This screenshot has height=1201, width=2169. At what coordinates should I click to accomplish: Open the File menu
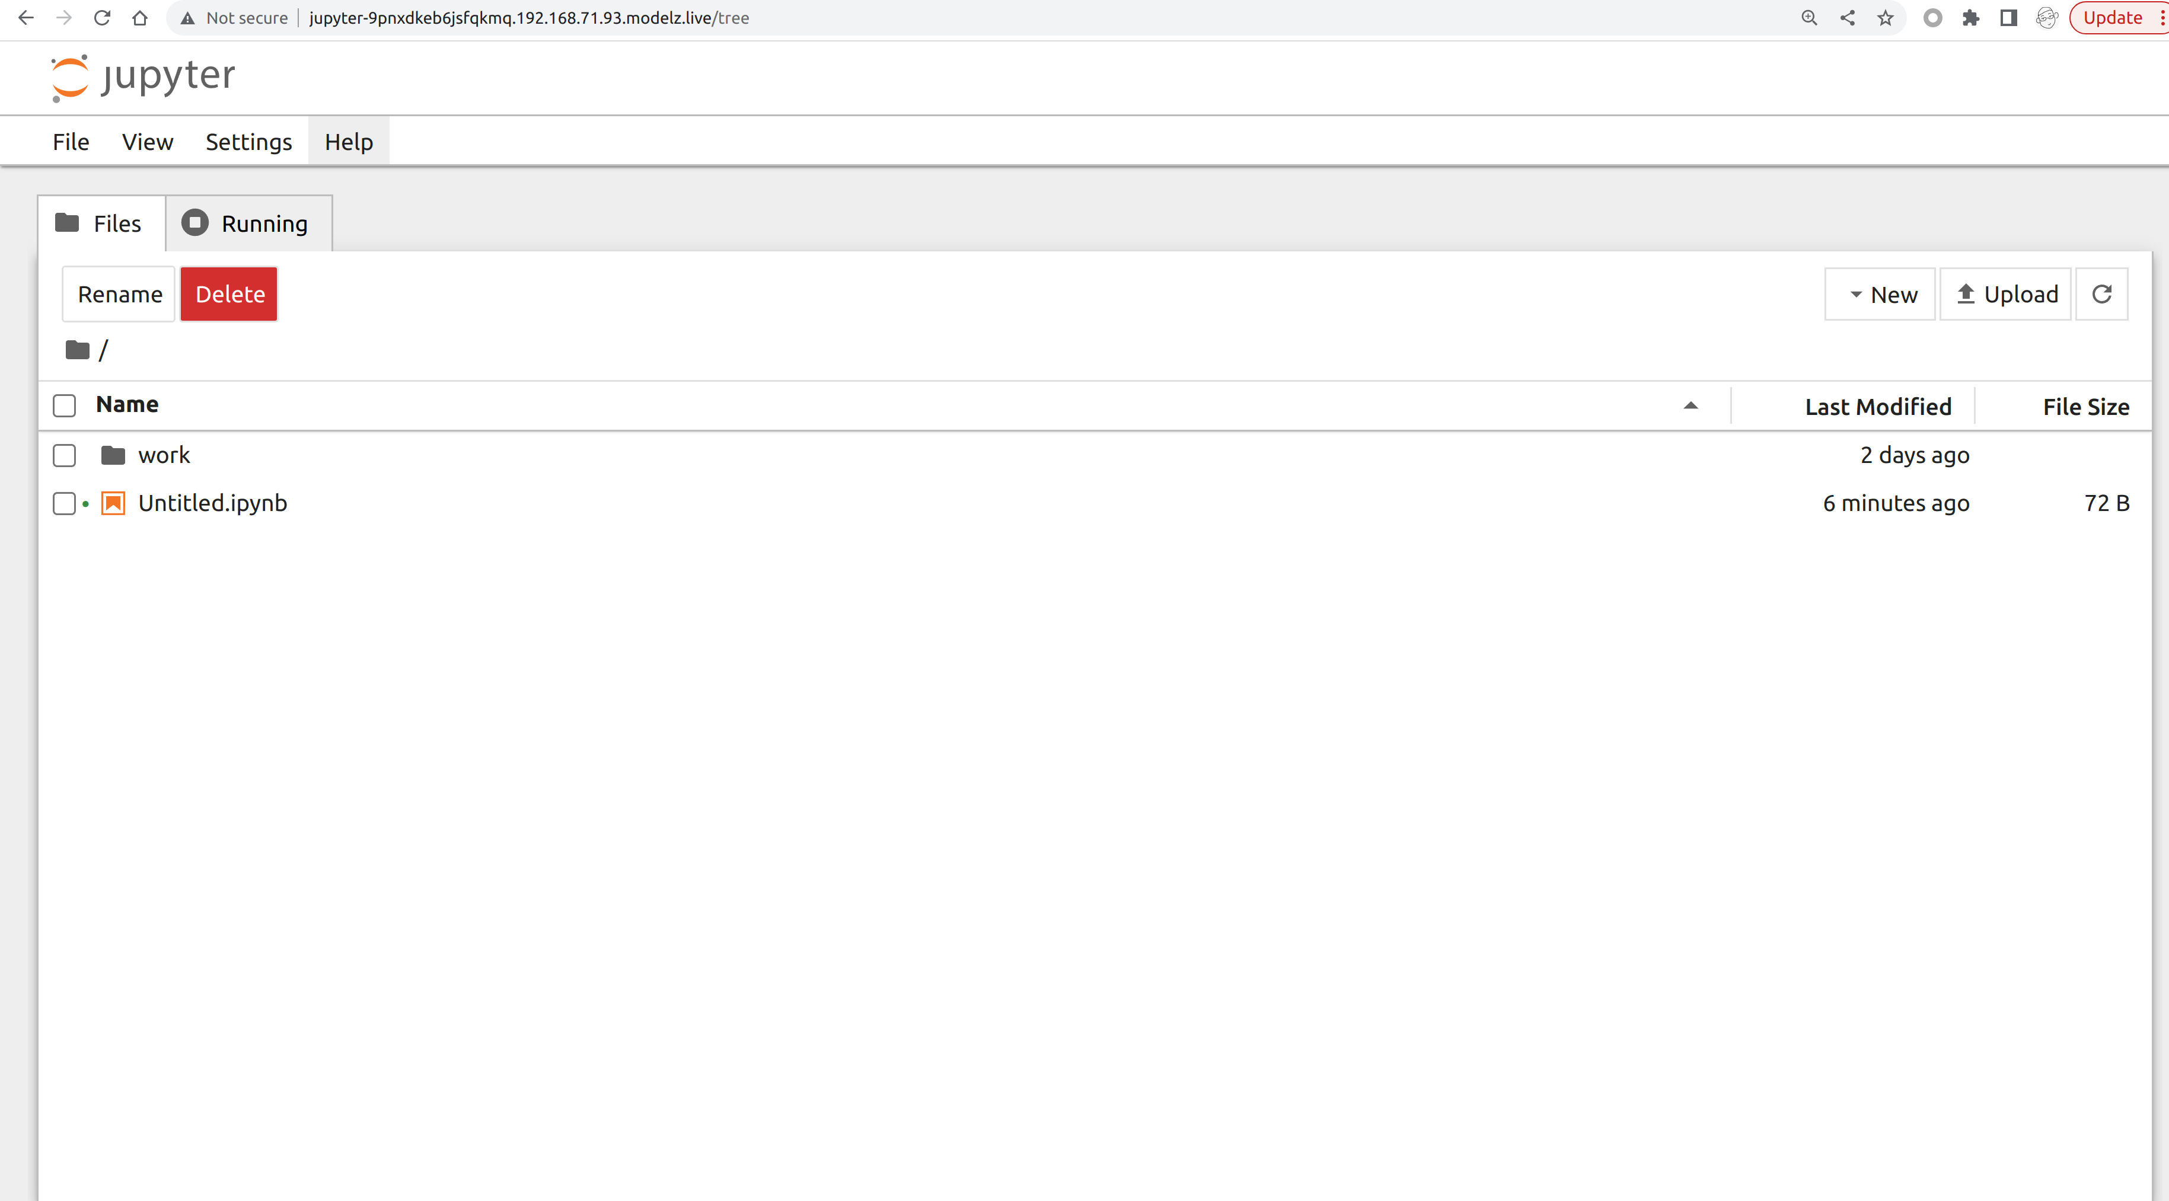click(x=69, y=140)
